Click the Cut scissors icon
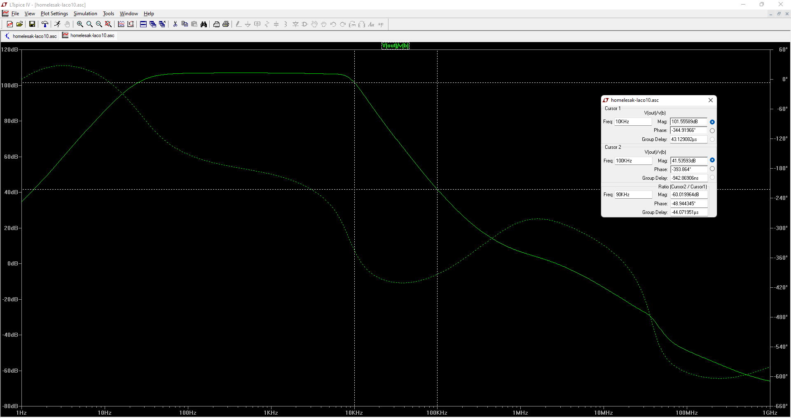The height and width of the screenshot is (418, 791). click(x=175, y=24)
